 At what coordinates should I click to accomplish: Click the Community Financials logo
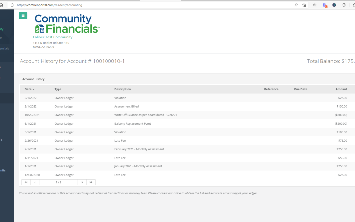(67, 24)
